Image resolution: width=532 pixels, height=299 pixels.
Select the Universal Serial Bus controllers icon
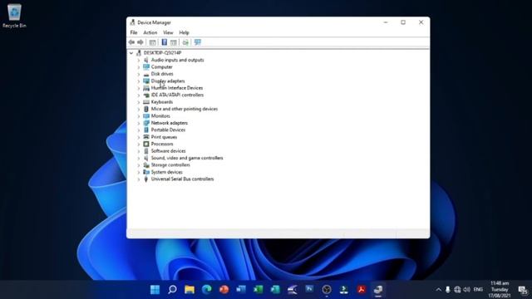pyautogui.click(x=146, y=179)
